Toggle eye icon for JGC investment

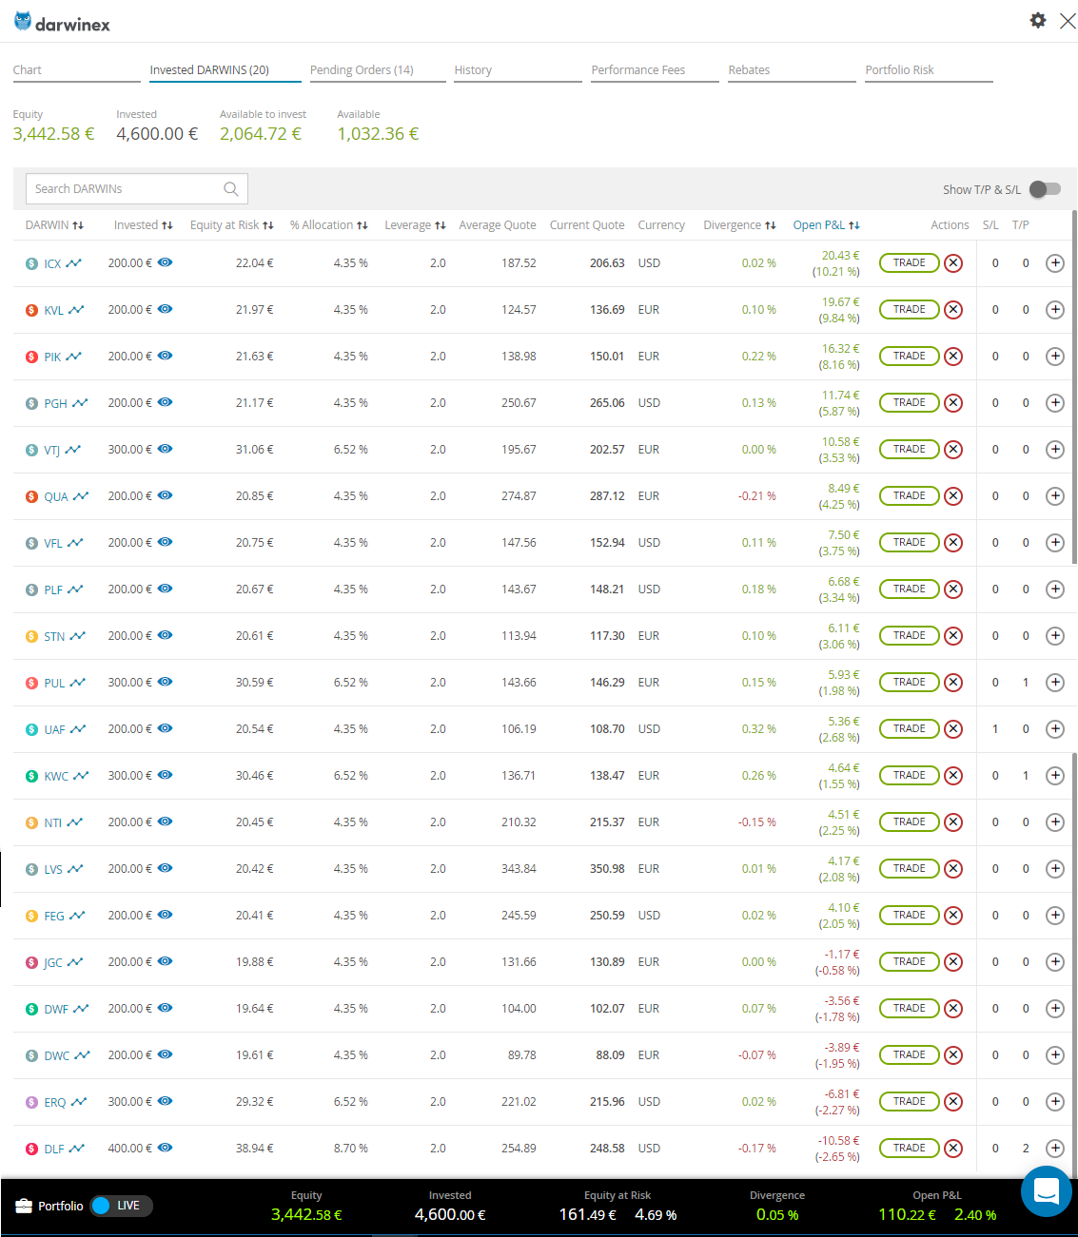(x=166, y=961)
